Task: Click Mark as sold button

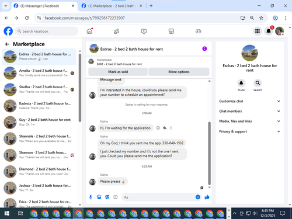Action: pos(118,72)
